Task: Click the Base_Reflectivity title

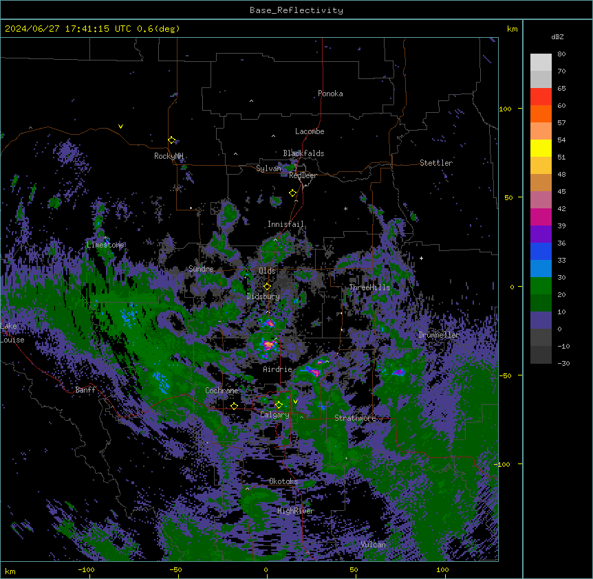Action: (296, 10)
